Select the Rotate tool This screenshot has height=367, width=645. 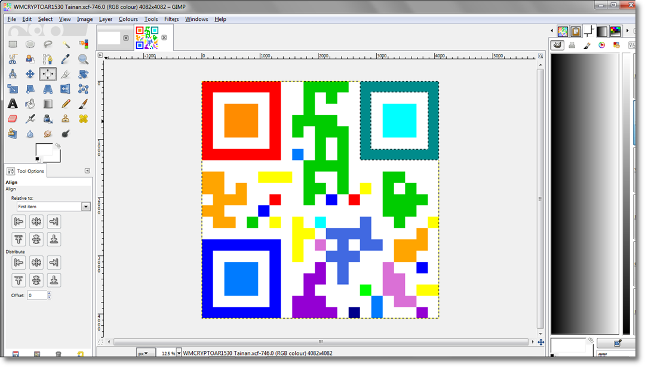tap(83, 74)
